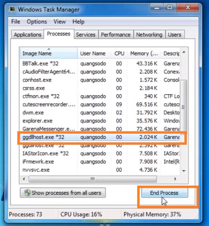Click the horizontal scrollbar left arrow
Viewport: 209px width, 226px height.
click(24, 179)
